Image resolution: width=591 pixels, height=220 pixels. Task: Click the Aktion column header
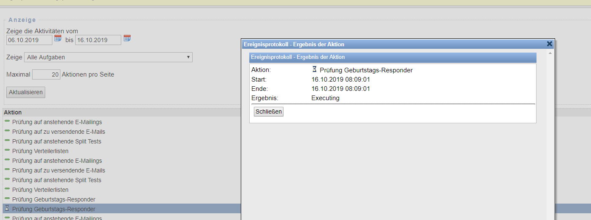[12, 112]
